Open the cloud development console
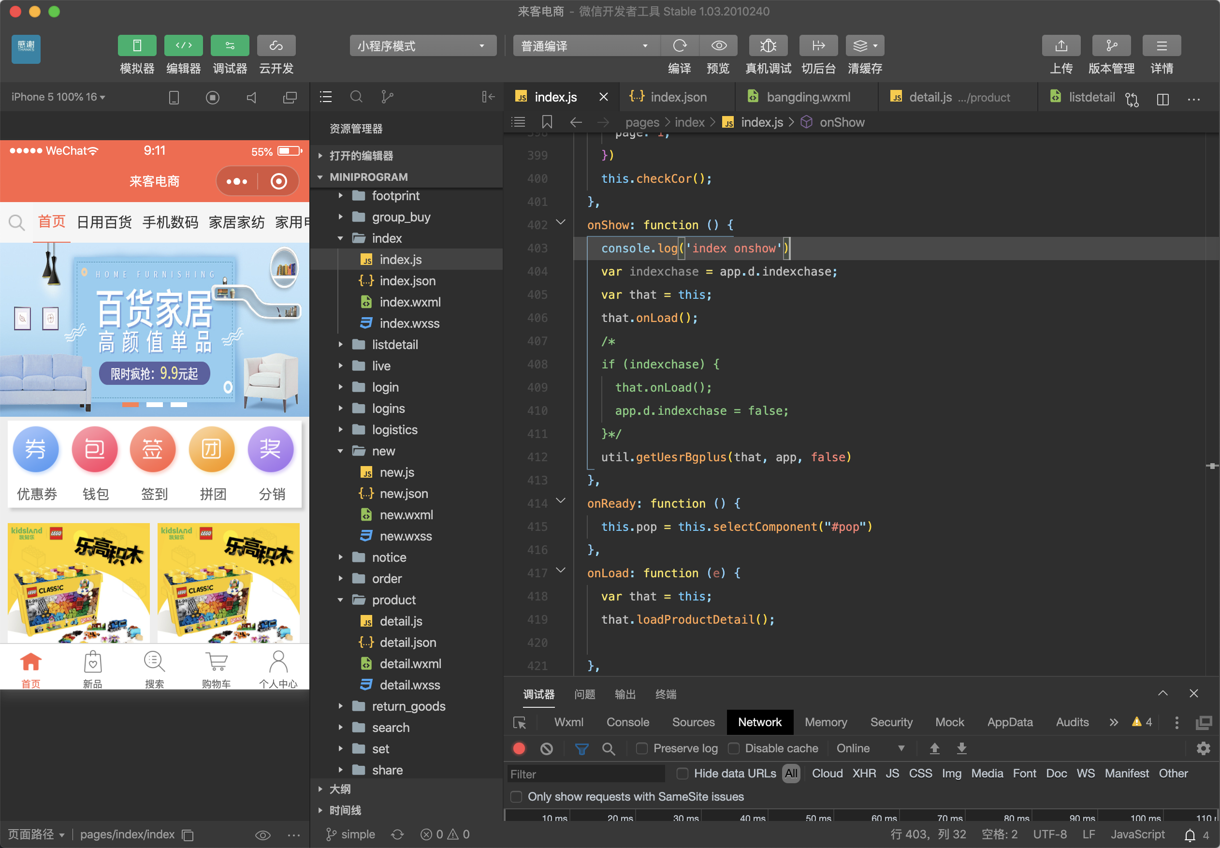Screen dimensions: 1220x848 tap(276, 46)
